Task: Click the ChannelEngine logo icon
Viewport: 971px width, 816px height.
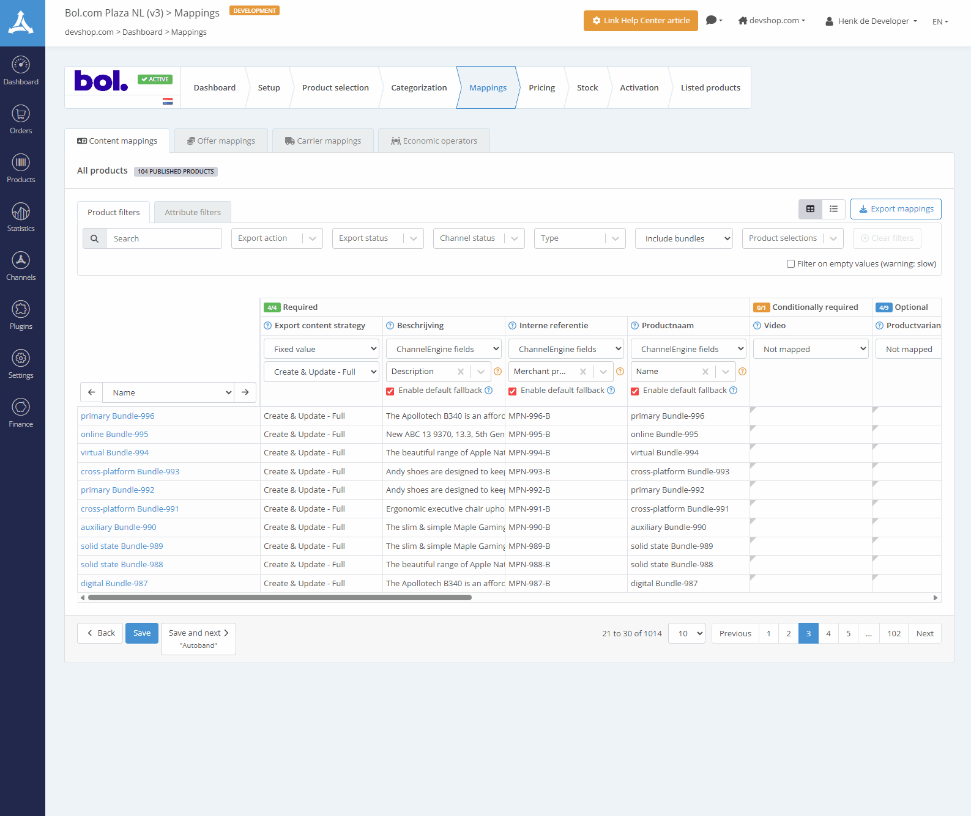Action: tap(21, 23)
